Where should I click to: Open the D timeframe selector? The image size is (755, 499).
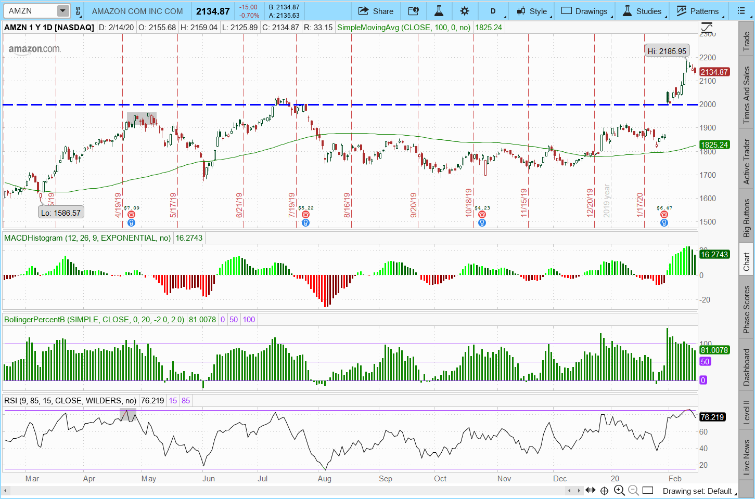pyautogui.click(x=493, y=11)
